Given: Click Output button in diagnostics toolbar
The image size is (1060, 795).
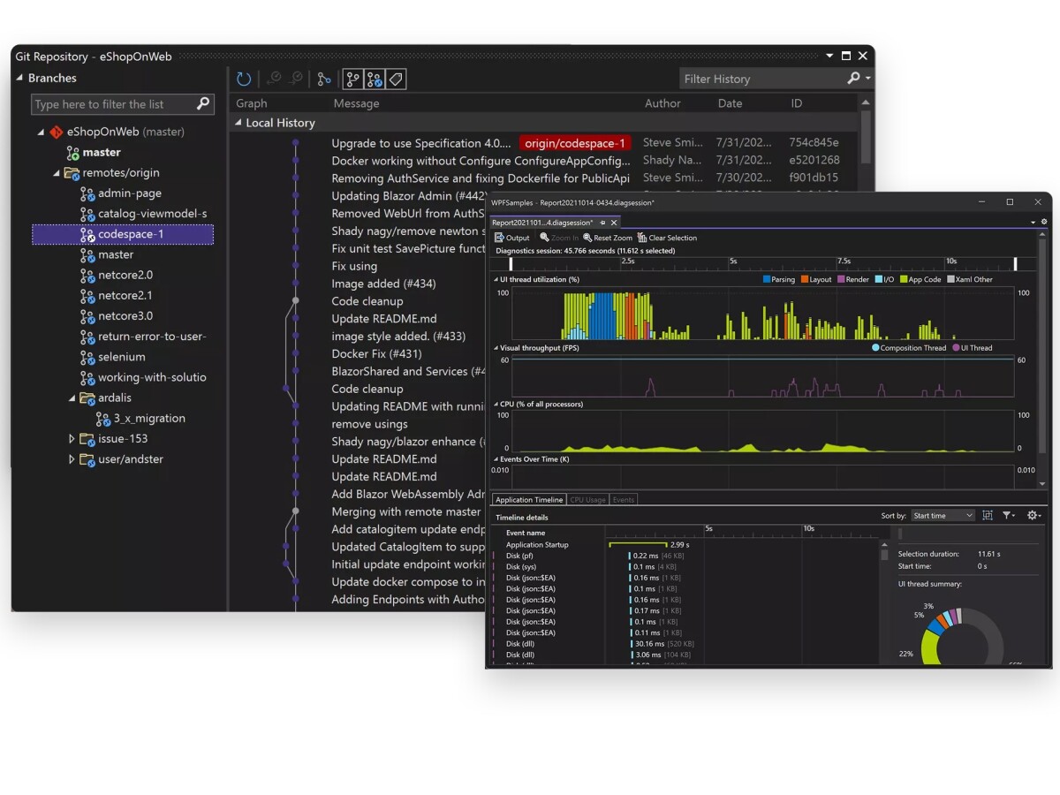Looking at the screenshot, I should [x=512, y=238].
